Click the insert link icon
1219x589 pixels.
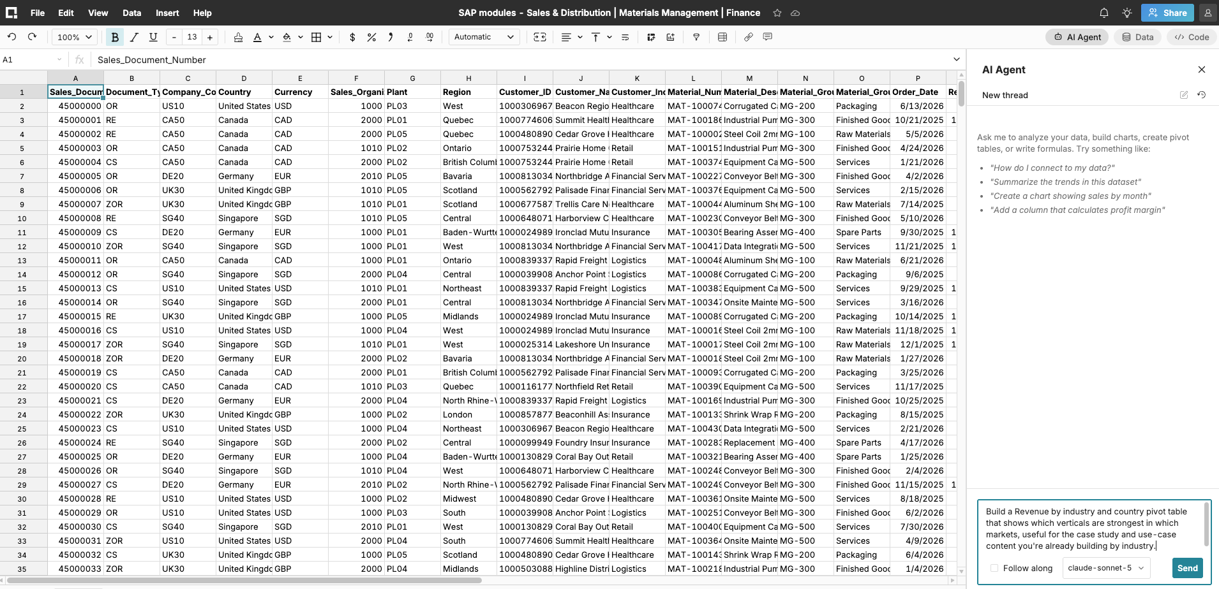pos(749,37)
